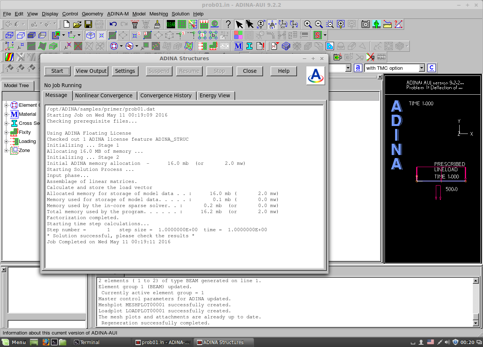Open Terminal from the taskbar
This screenshot has height=347, width=483.
(86, 342)
